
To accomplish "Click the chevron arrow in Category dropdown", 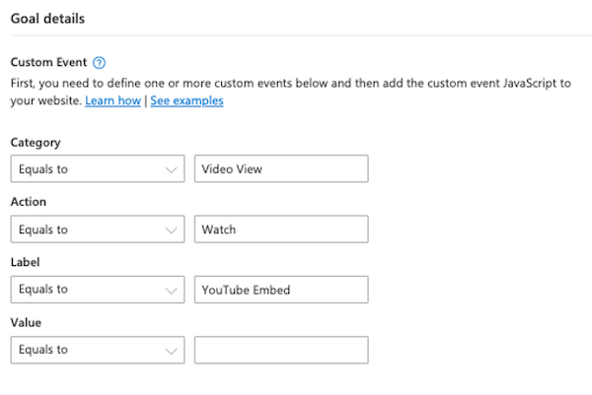I will coord(171,168).
